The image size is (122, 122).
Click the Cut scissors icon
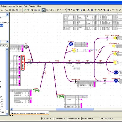pyautogui.click(x=6, y=10)
